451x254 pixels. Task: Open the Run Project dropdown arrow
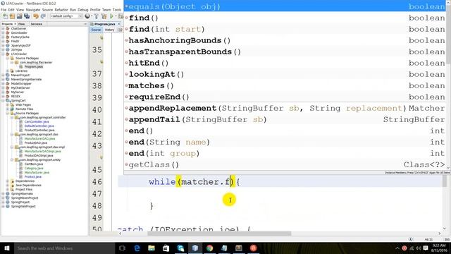pyautogui.click(x=116, y=16)
